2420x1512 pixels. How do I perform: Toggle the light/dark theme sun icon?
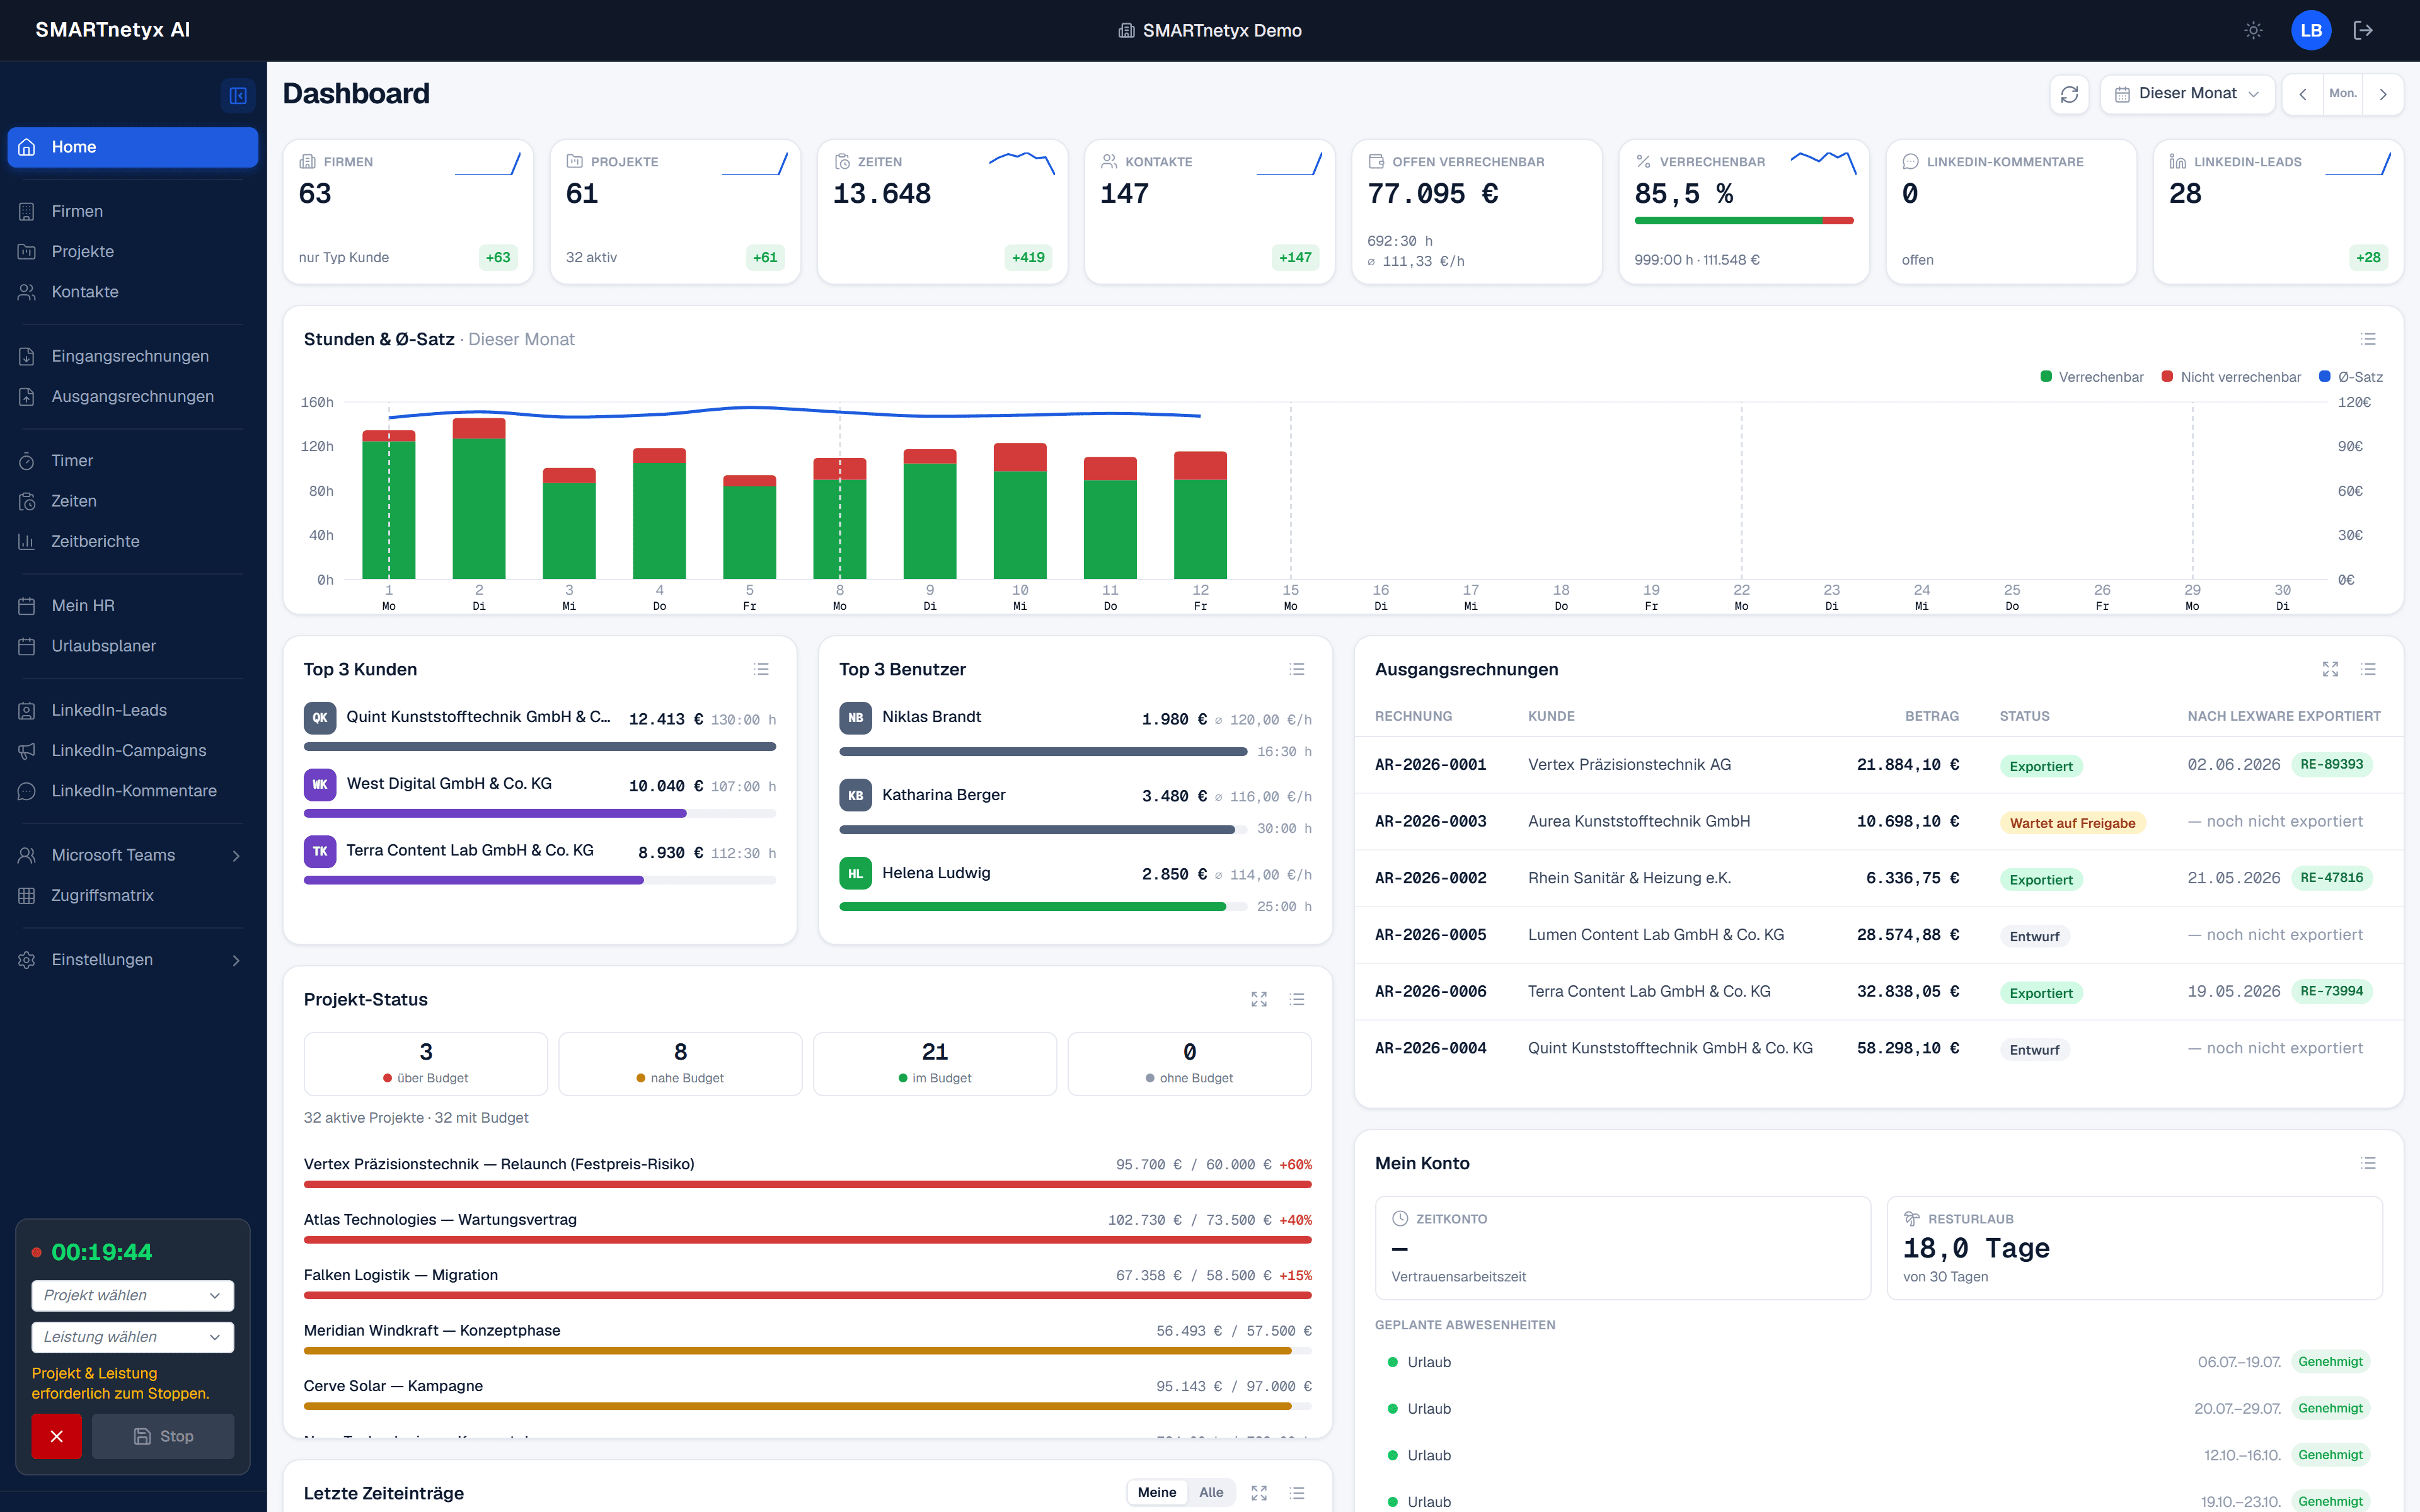click(2253, 30)
